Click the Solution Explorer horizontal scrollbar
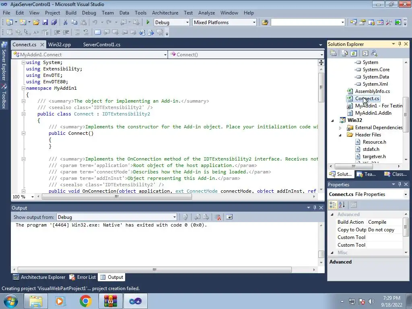 [x=354, y=166]
